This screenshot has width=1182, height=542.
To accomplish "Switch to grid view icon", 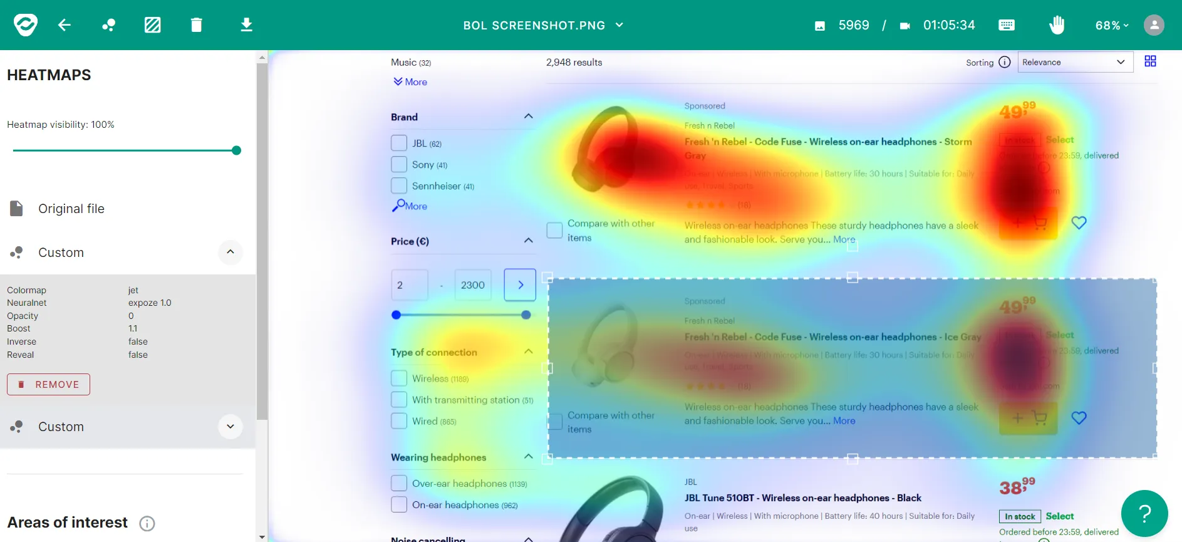I will pos(1150,61).
